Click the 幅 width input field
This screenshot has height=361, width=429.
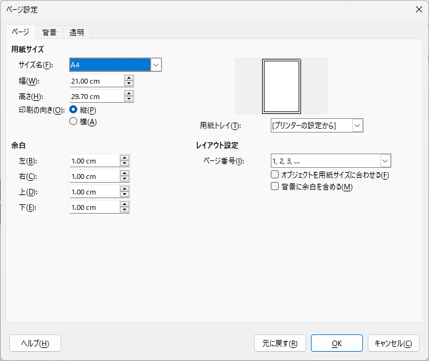point(96,81)
